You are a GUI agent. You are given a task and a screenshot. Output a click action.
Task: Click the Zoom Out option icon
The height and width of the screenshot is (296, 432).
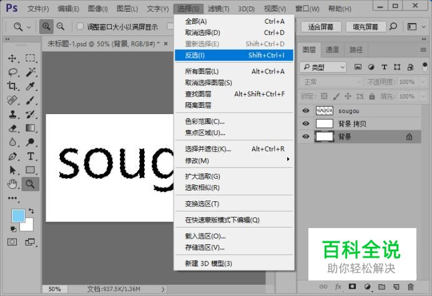61,26
